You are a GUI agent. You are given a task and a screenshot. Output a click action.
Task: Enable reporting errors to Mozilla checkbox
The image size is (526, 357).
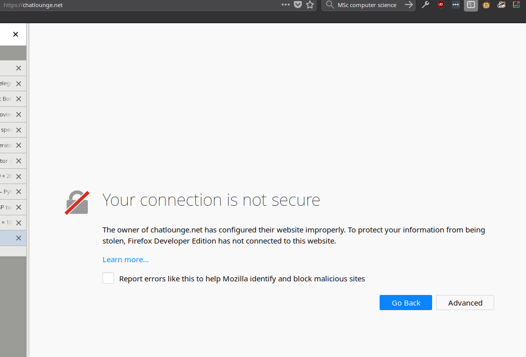click(108, 278)
